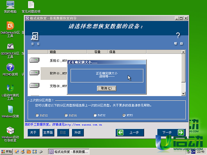The image size is (207, 155).
Task: Select the 软件 (G:) drive icon
Action: (x=34, y=73)
